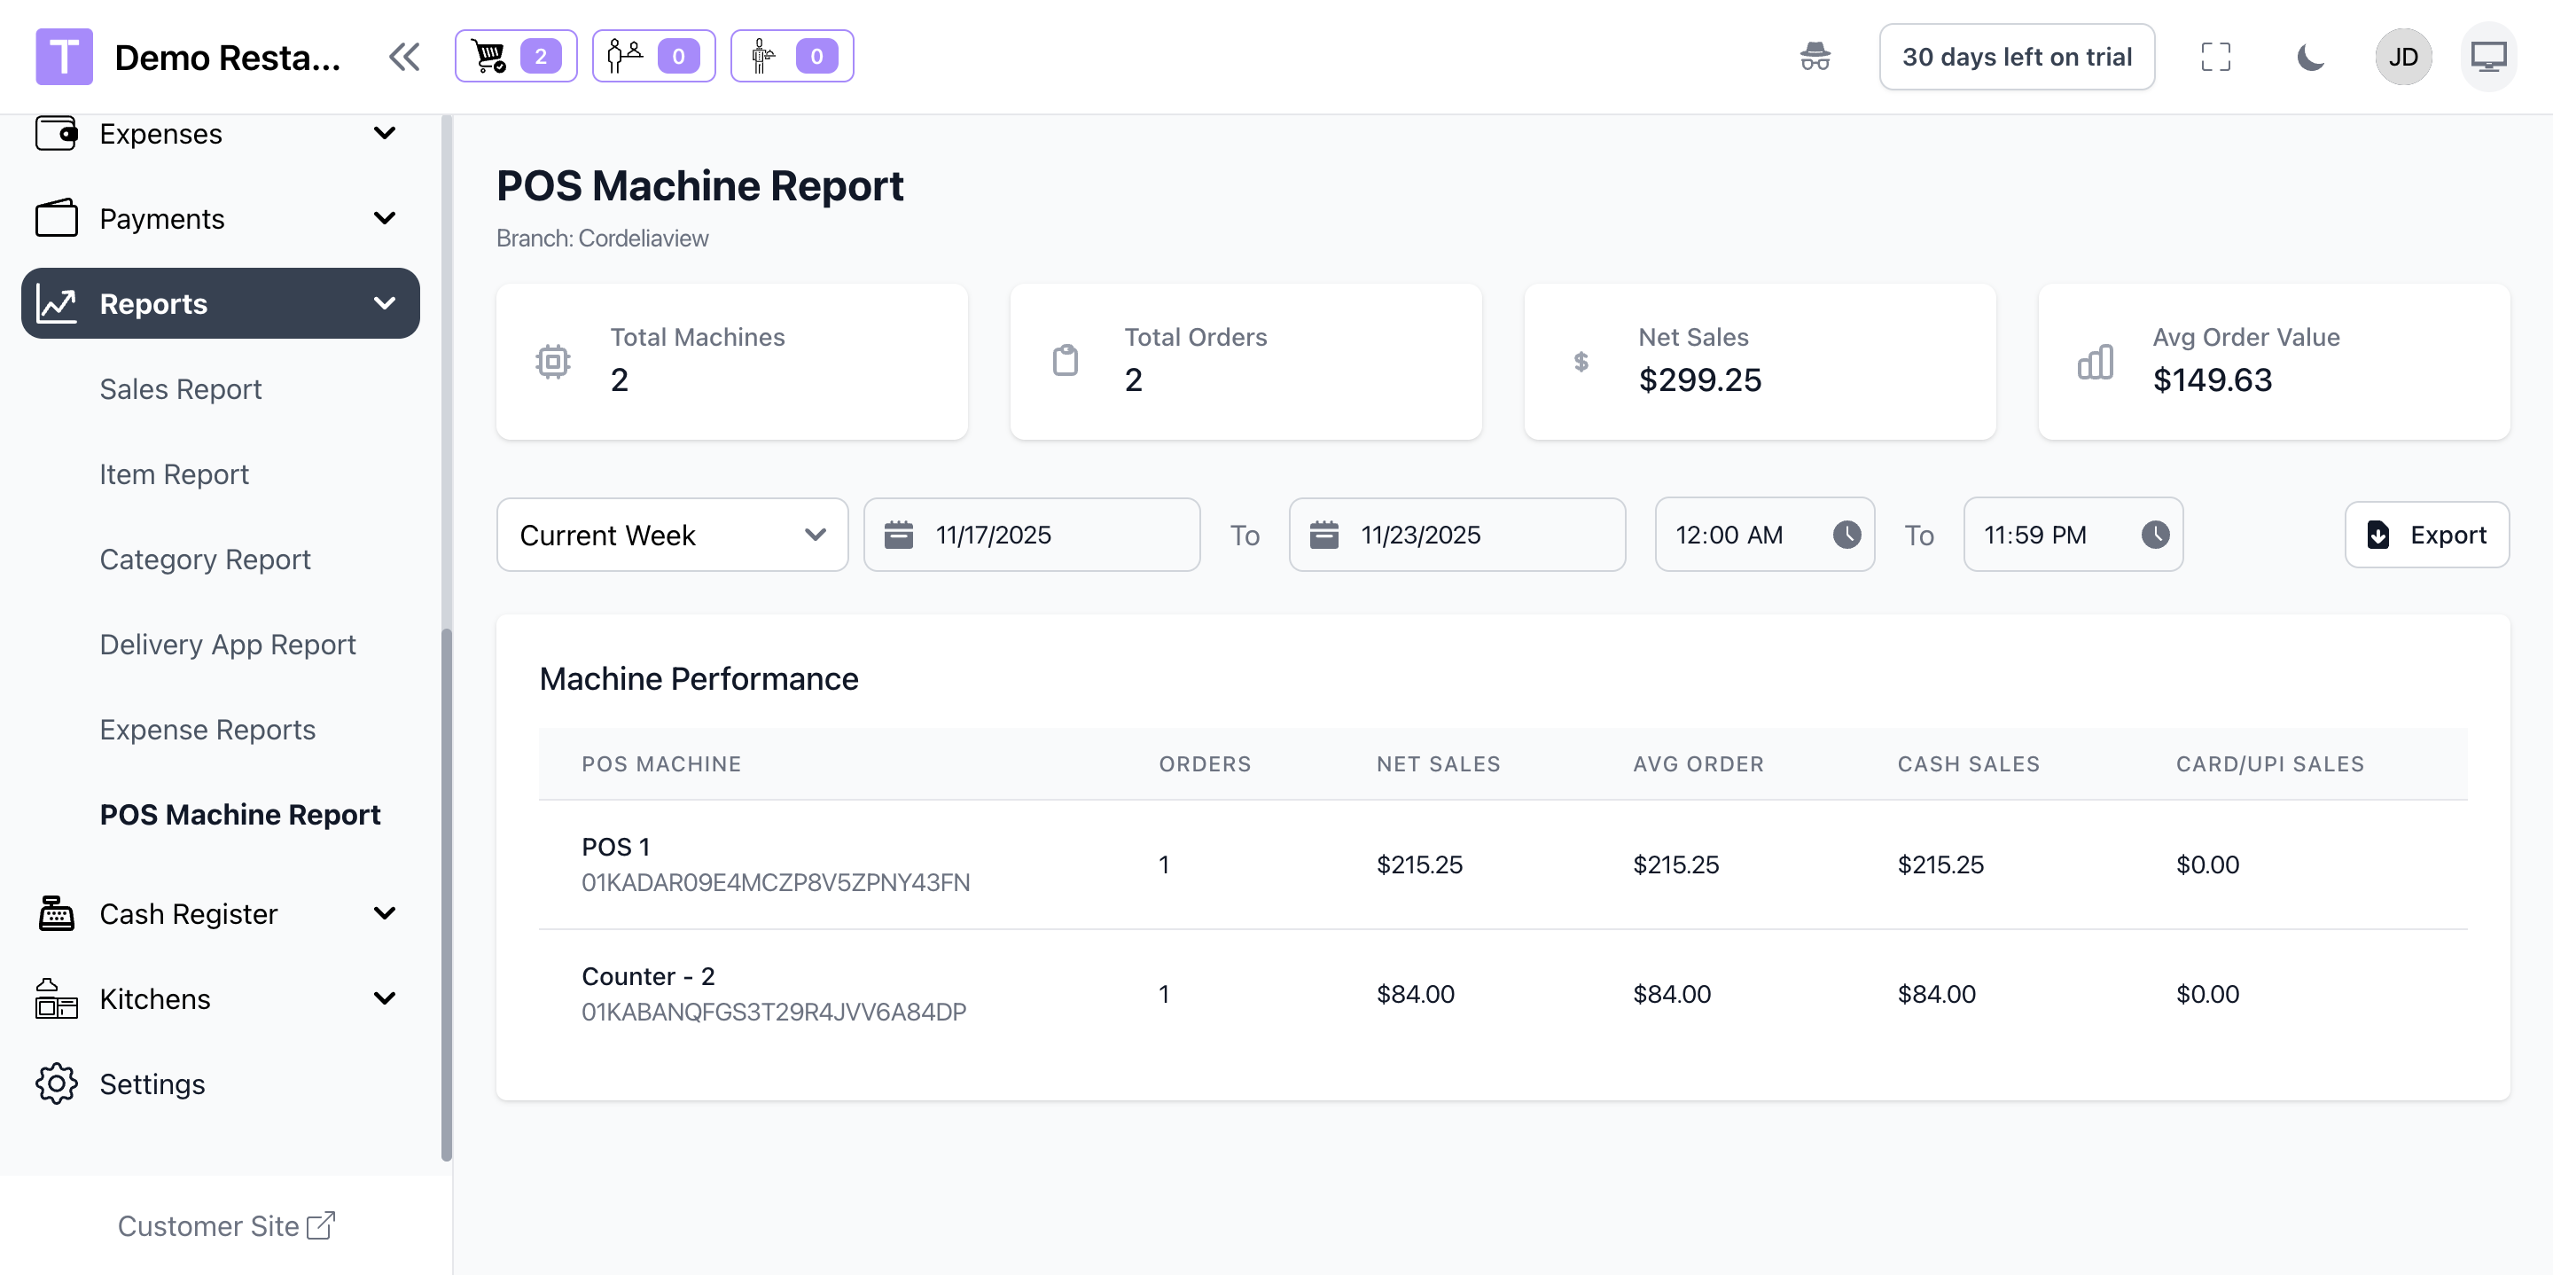The image size is (2553, 1275).
Task: Click the waiter requests icon with badge 0
Action: tap(791, 57)
